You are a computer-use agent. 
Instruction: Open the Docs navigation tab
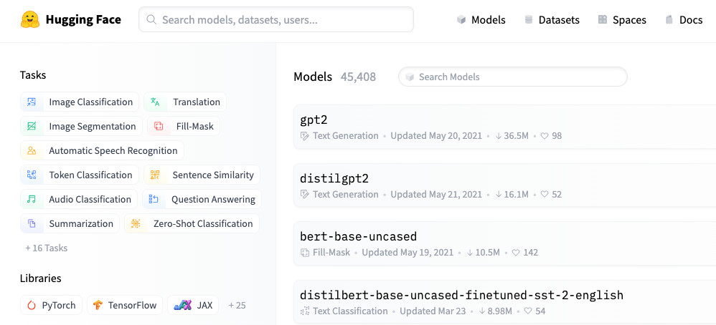(x=684, y=19)
